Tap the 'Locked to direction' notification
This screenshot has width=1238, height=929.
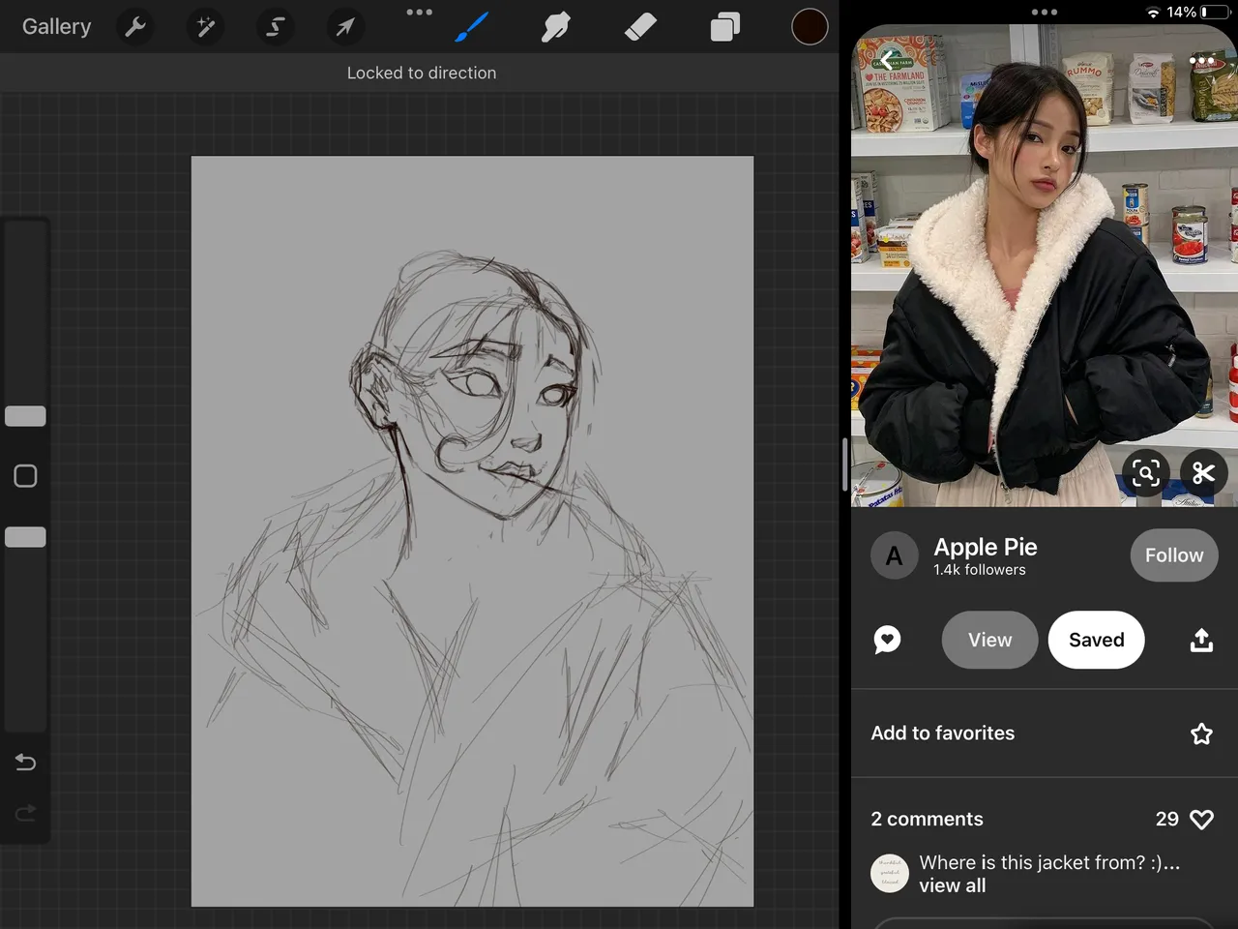pyautogui.click(x=422, y=73)
